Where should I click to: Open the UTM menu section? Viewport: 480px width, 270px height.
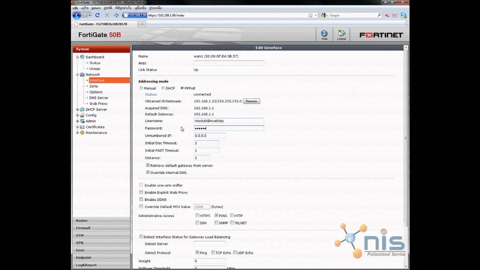click(x=101, y=235)
